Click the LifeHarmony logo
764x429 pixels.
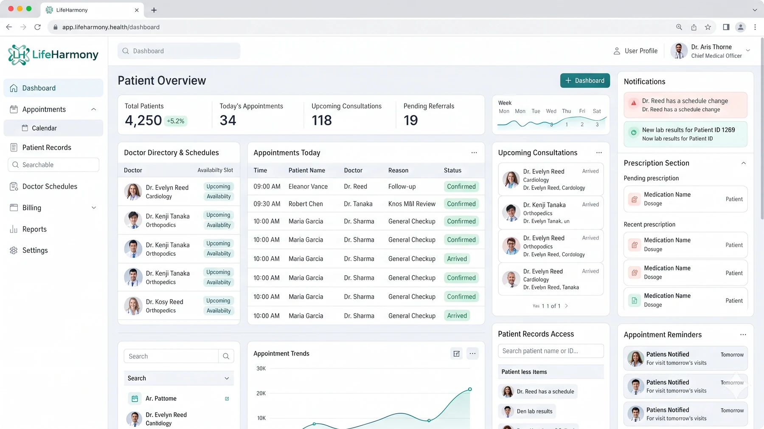click(53, 55)
